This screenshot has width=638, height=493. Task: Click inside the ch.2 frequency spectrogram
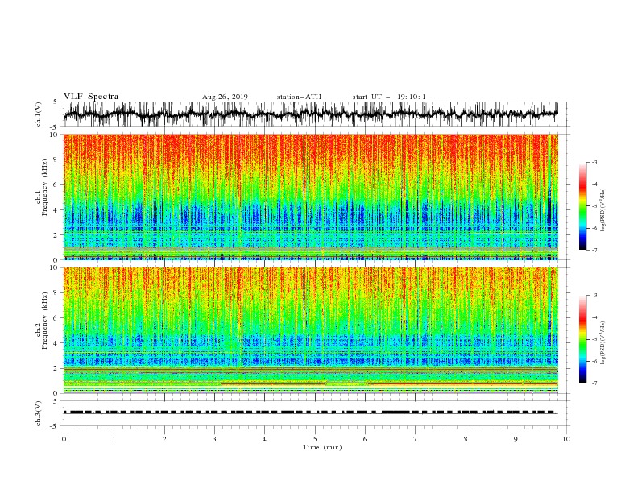[x=310, y=330]
